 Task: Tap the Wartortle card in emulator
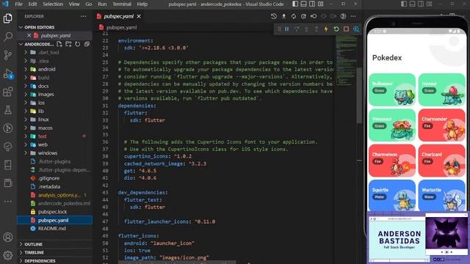pyautogui.click(x=441, y=196)
